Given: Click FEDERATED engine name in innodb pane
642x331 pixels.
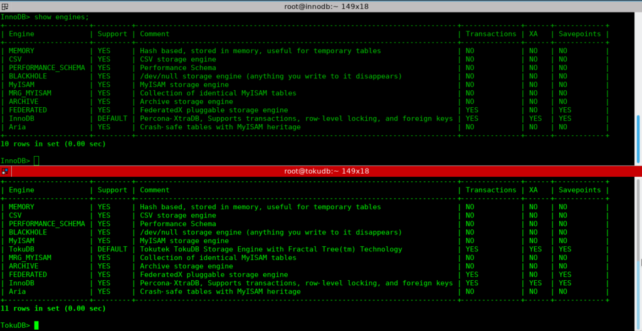Looking at the screenshot, I should 28,110.
